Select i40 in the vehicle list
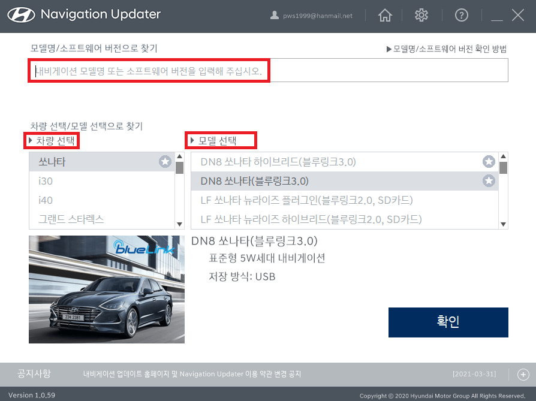Image resolution: width=536 pixels, height=401 pixels. tap(102, 200)
